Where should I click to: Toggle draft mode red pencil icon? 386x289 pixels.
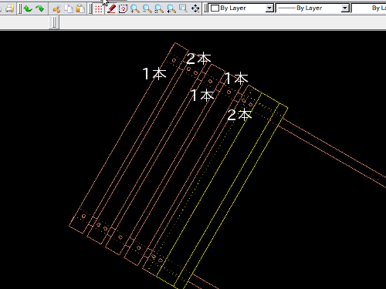coord(111,9)
